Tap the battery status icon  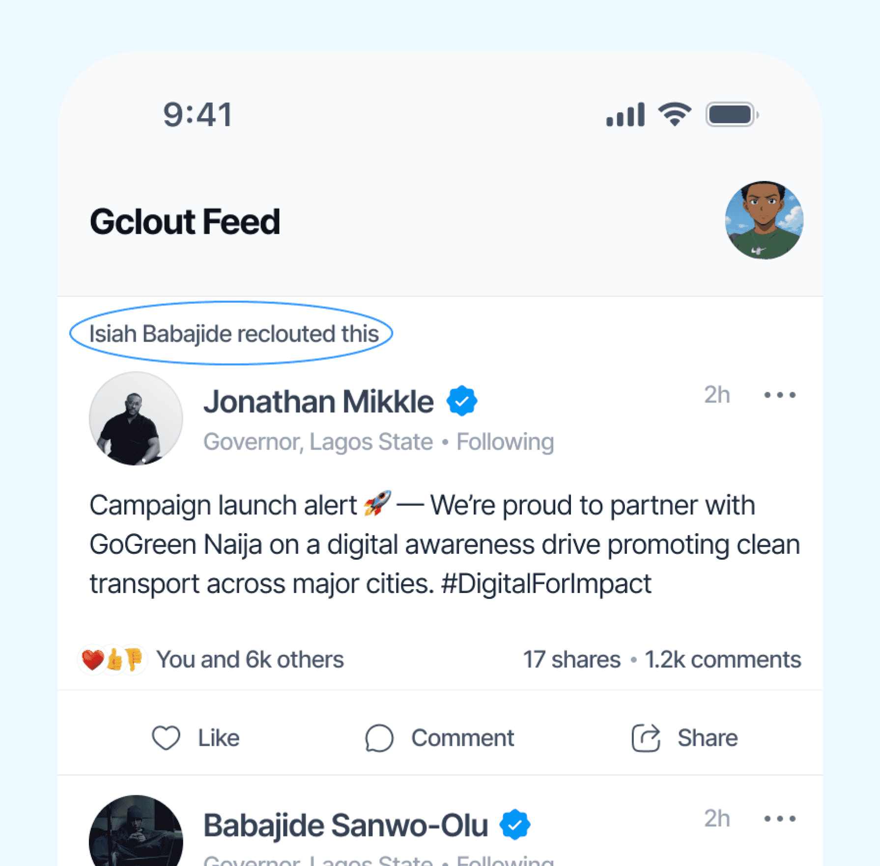[732, 115]
